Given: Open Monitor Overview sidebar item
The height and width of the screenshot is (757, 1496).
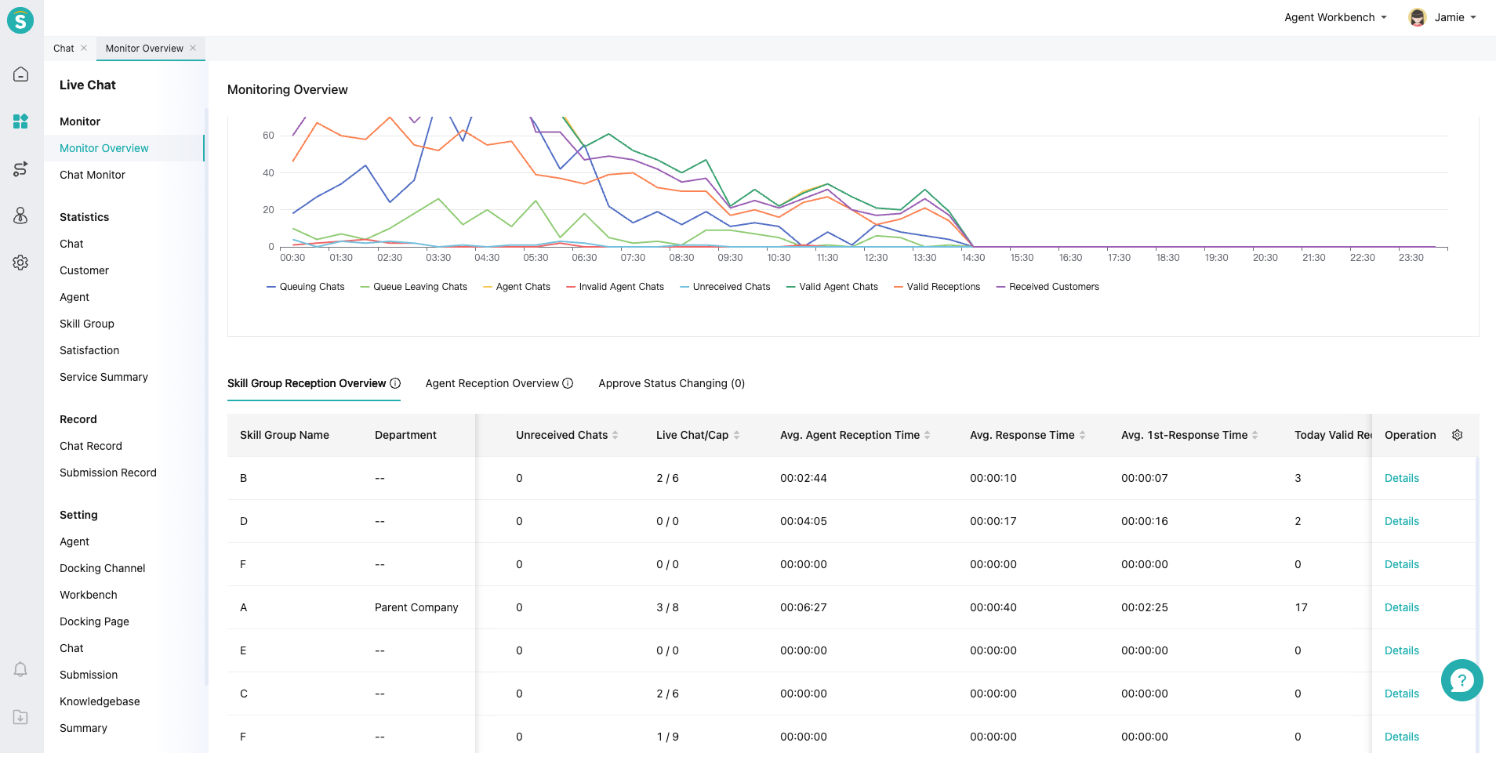Looking at the screenshot, I should coord(124,148).
